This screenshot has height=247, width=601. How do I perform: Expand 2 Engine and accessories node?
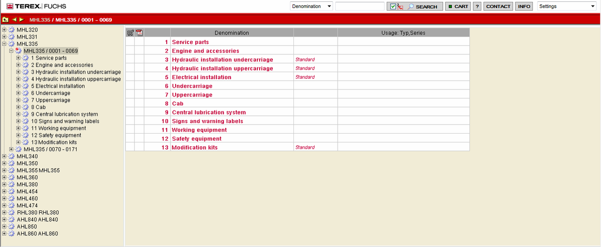pyautogui.click(x=19, y=65)
